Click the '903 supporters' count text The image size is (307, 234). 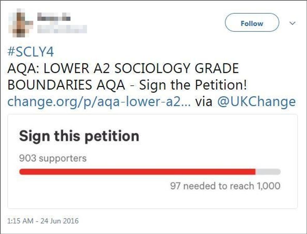pos(53,158)
